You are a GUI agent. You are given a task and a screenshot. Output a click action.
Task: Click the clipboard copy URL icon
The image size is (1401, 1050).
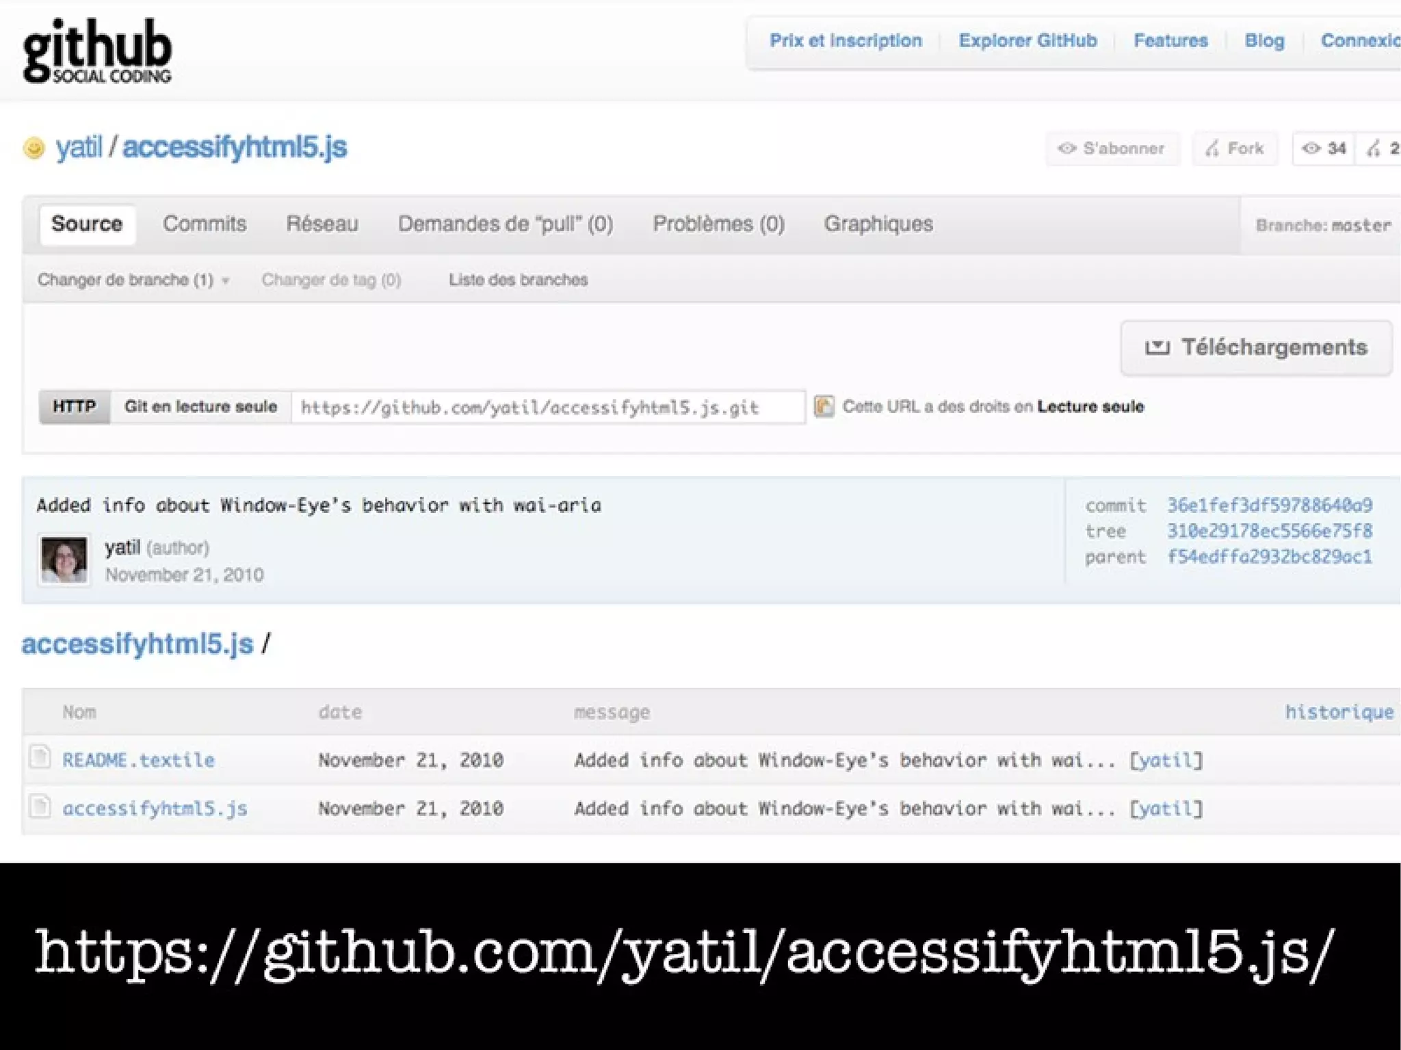click(x=824, y=406)
